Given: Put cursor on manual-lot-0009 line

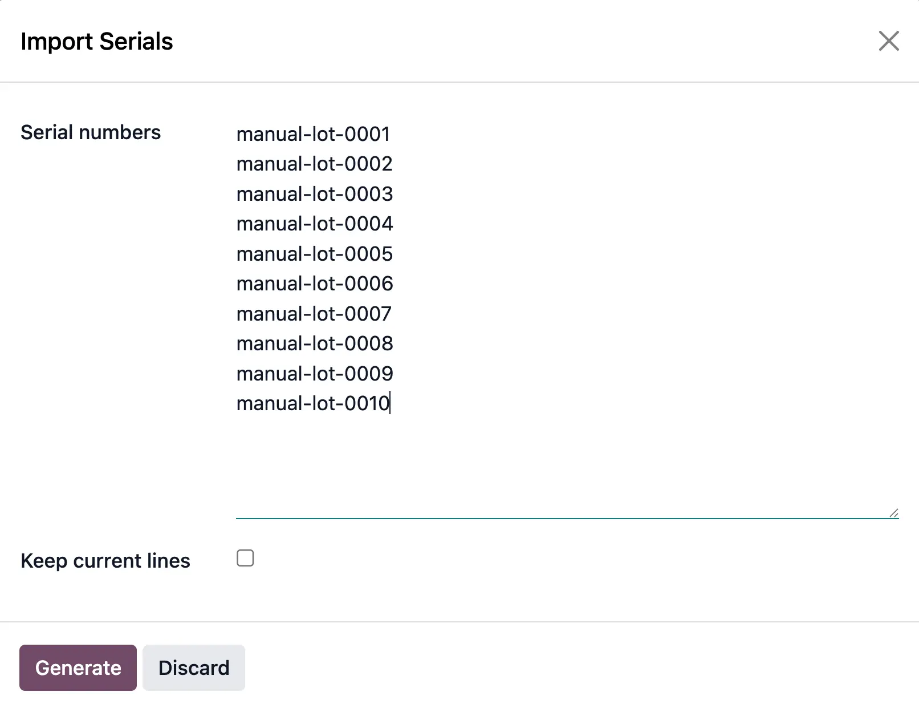Looking at the screenshot, I should [314, 374].
